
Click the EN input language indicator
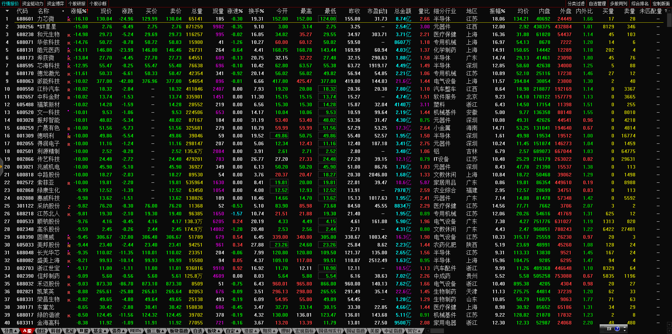tap(609, 329)
